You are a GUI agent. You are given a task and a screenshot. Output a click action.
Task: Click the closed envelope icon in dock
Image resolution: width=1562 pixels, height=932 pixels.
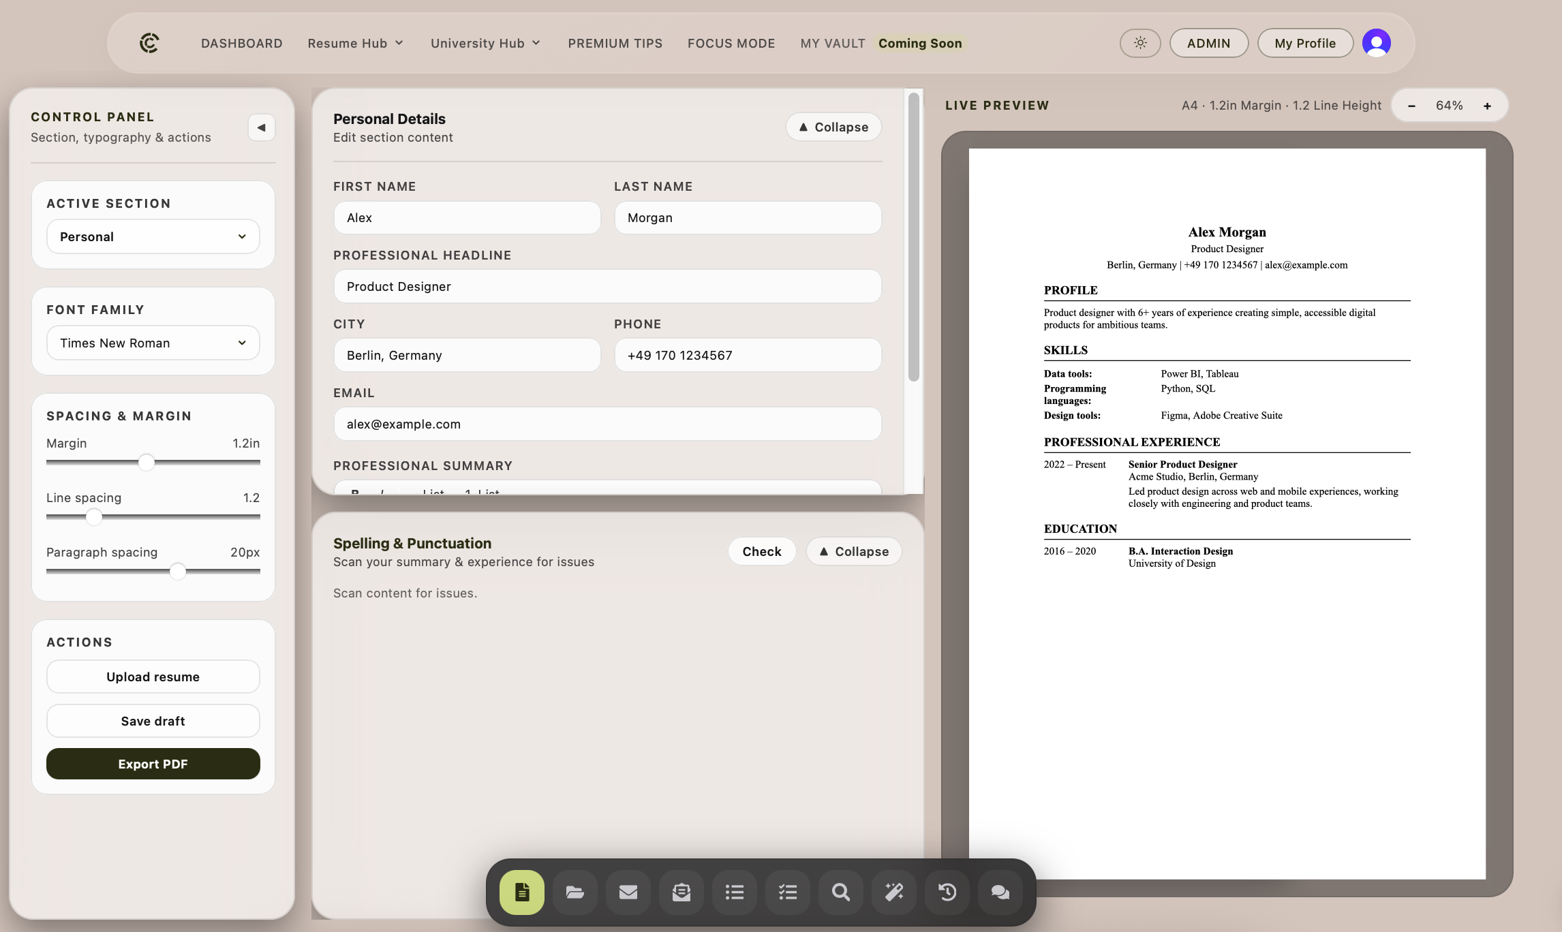[x=628, y=892]
